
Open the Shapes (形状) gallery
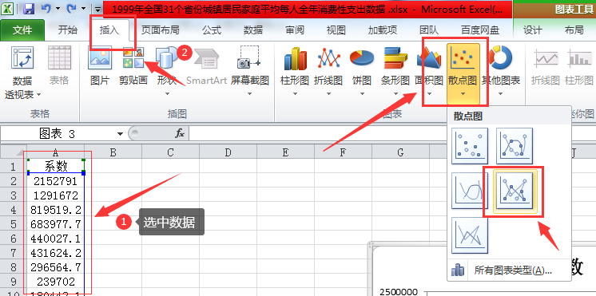tap(167, 70)
